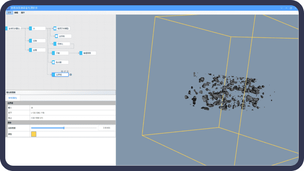Enable the unchecked box on topmost 水 child node
This screenshot has width=304, height=171.
[55, 29]
